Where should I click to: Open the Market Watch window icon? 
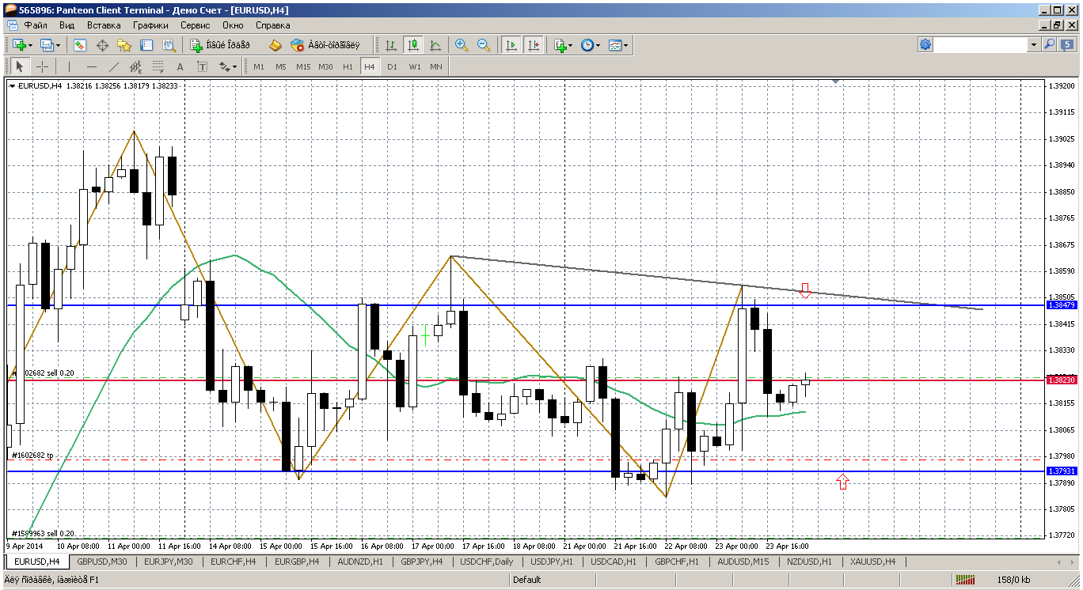click(x=80, y=46)
